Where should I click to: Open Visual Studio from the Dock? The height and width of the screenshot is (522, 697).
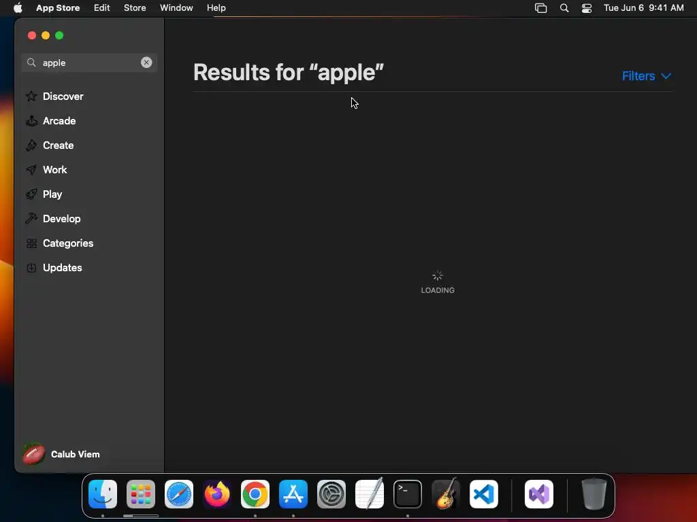point(539,494)
